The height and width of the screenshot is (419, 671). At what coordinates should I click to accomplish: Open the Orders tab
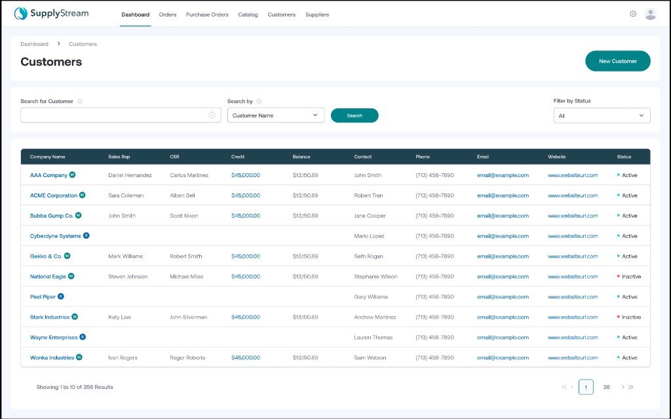point(168,14)
